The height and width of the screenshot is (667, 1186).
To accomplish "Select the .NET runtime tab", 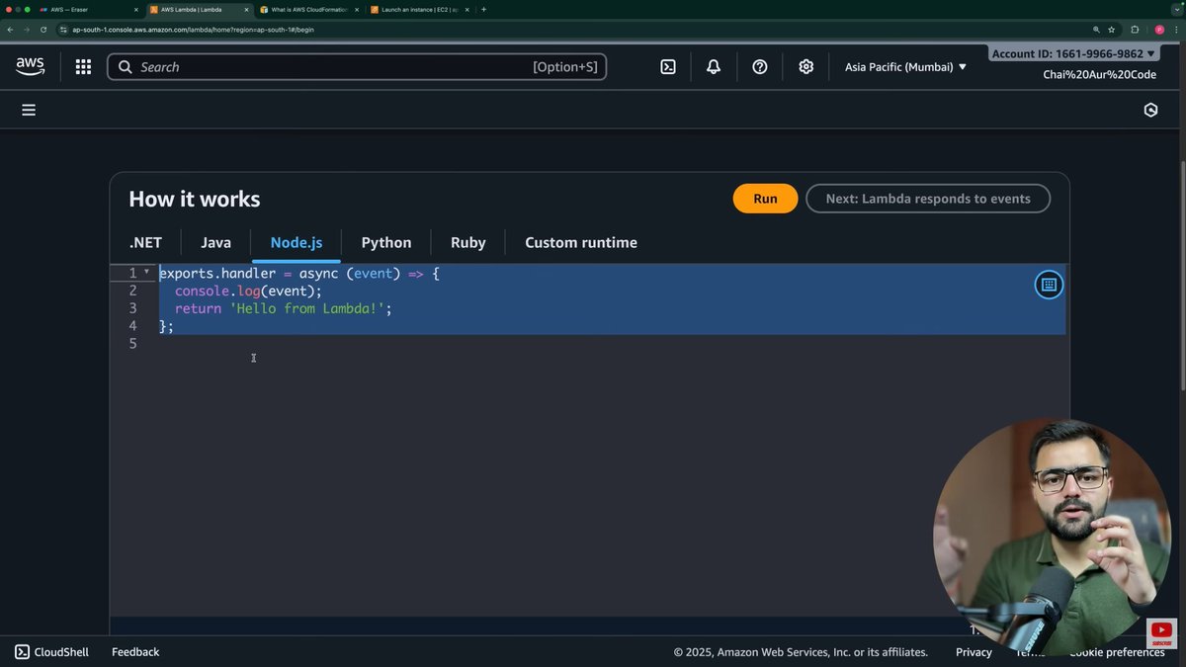I will coord(145,243).
